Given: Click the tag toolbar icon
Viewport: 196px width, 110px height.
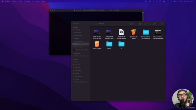Looking at the screenshot, I should click(149, 24).
